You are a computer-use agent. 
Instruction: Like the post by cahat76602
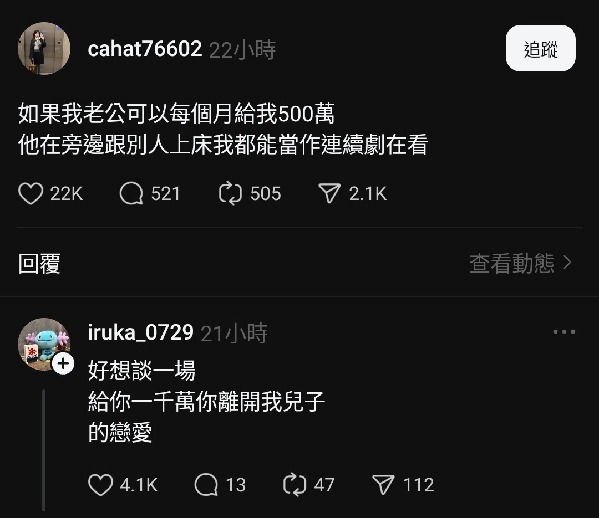(31, 193)
